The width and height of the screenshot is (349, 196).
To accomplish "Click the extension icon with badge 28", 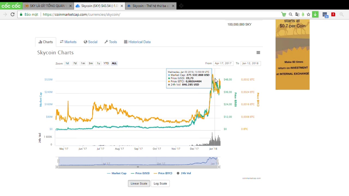I will coord(325,15).
